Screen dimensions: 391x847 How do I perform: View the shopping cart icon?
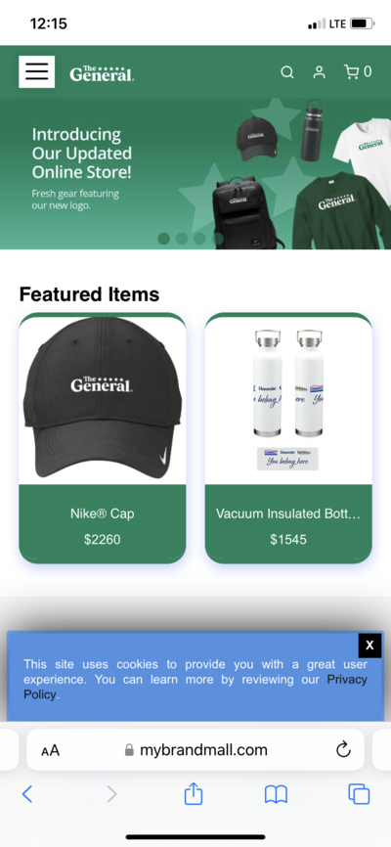[351, 71]
